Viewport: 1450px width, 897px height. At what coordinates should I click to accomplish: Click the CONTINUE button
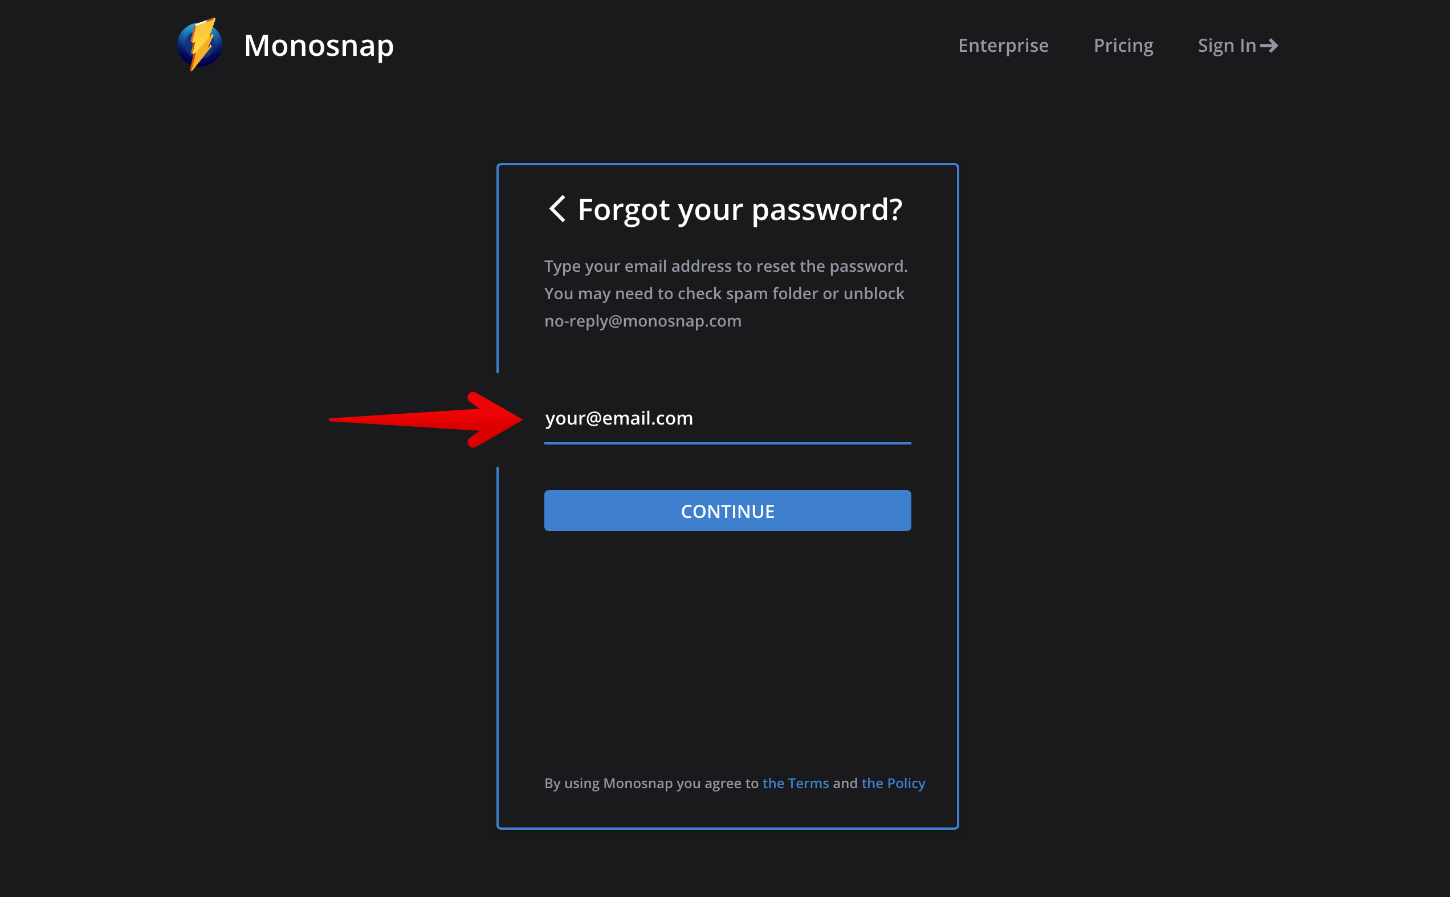tap(727, 511)
